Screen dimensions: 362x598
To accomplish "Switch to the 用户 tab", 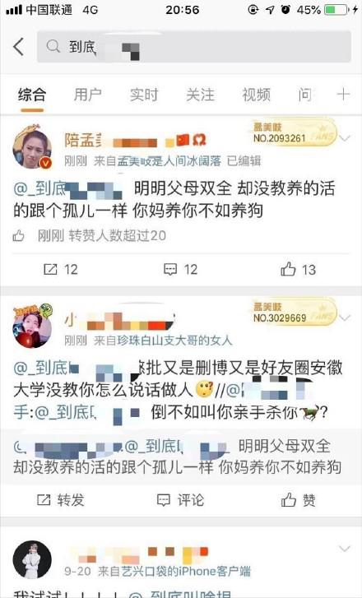I will (x=88, y=95).
